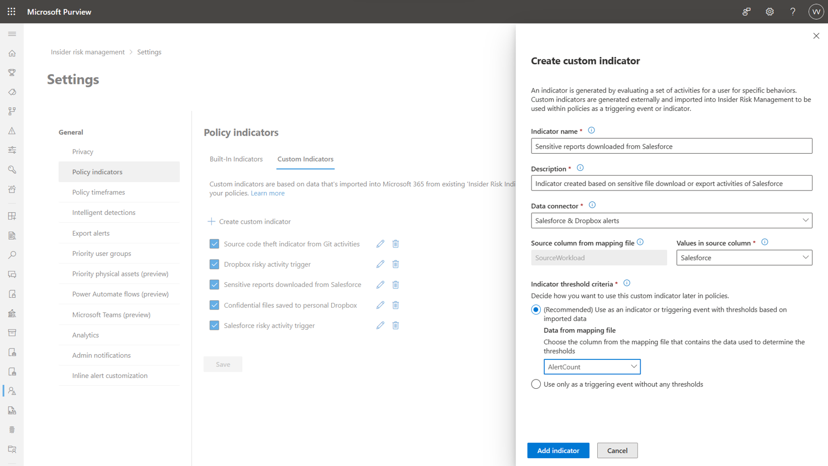This screenshot has height=466, width=828.
Task: Open Priority physical assets (preview) settings
Action: [119, 273]
